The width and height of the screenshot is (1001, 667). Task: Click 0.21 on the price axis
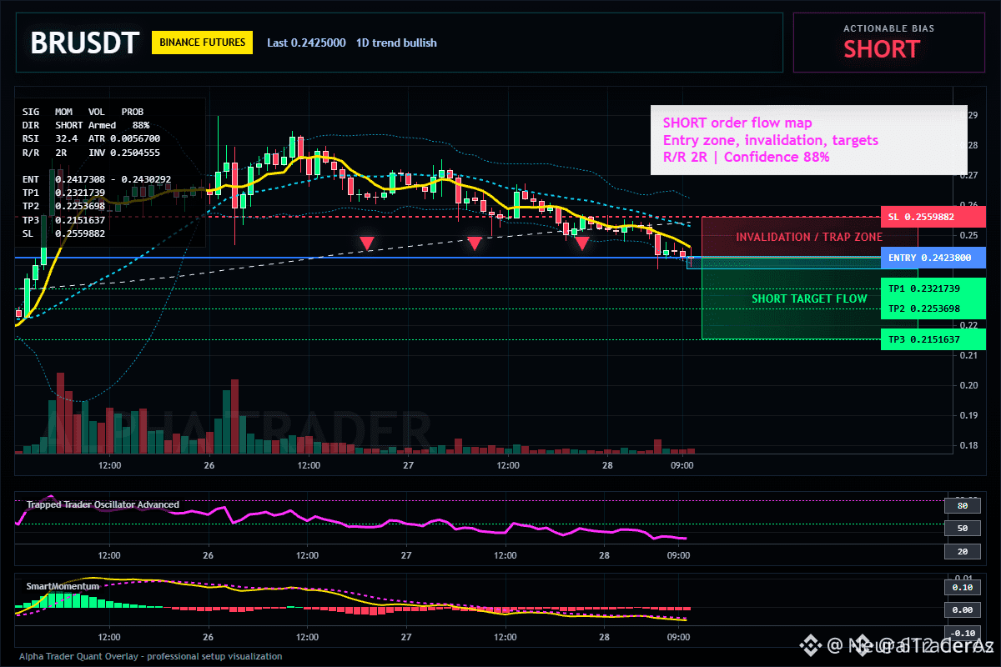point(967,355)
